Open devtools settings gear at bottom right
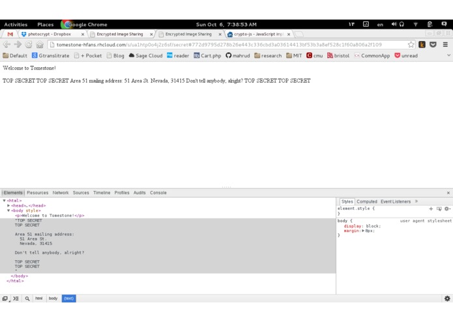This screenshot has width=453, height=322. click(447, 299)
